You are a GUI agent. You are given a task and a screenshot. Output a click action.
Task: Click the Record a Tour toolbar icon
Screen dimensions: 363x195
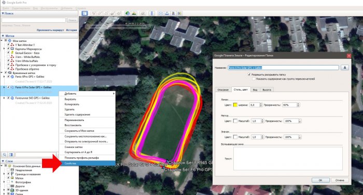119,13
